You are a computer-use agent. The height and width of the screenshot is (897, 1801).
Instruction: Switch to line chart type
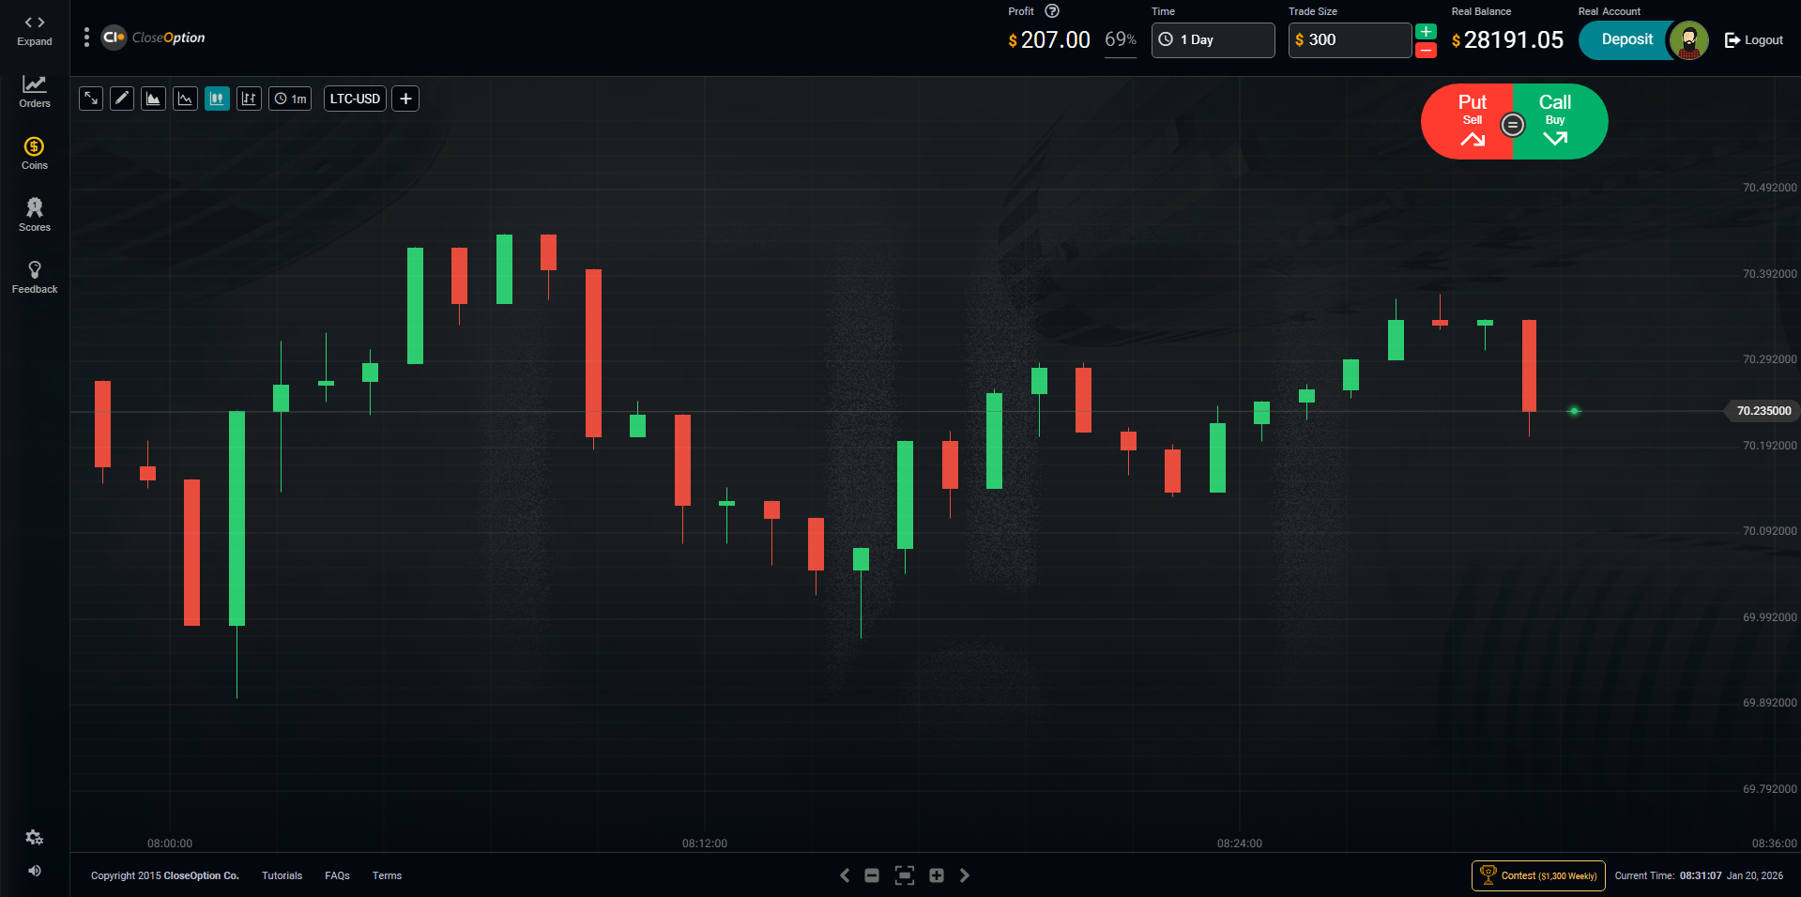pos(186,99)
